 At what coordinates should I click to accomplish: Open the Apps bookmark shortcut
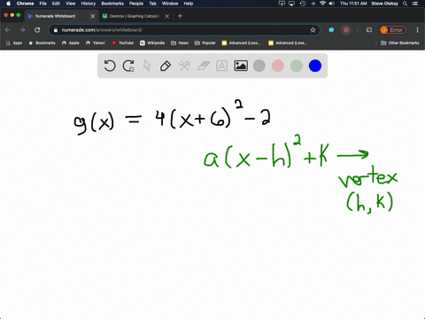[14, 43]
